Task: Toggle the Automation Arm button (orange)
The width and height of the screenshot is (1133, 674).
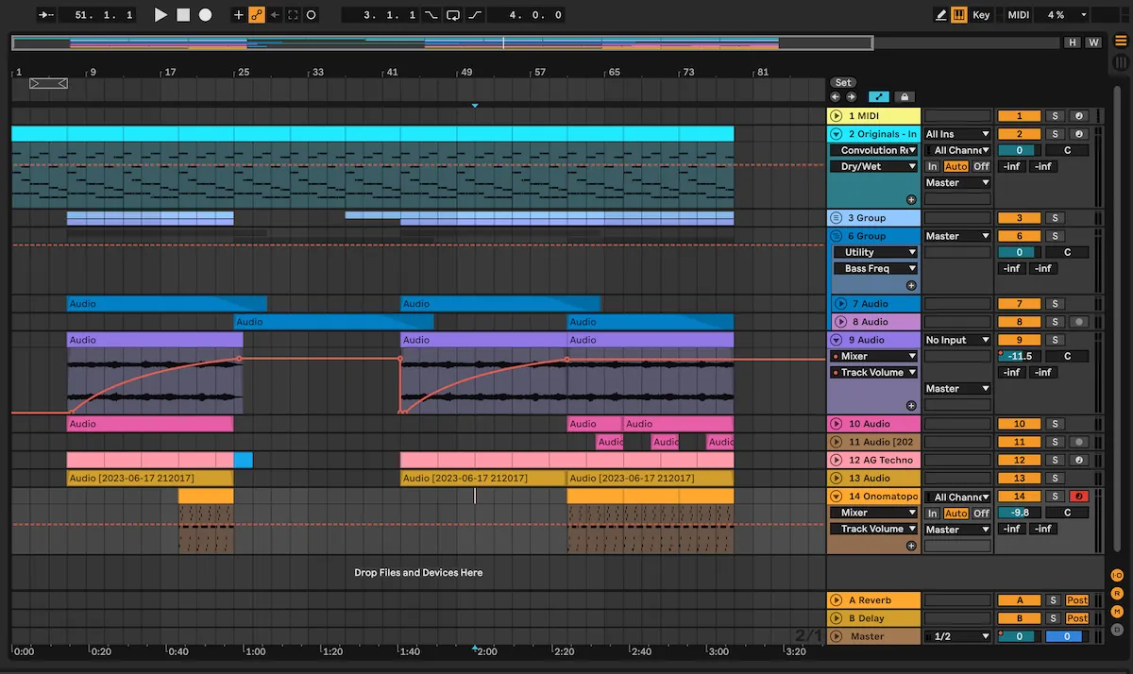Action: [x=257, y=15]
